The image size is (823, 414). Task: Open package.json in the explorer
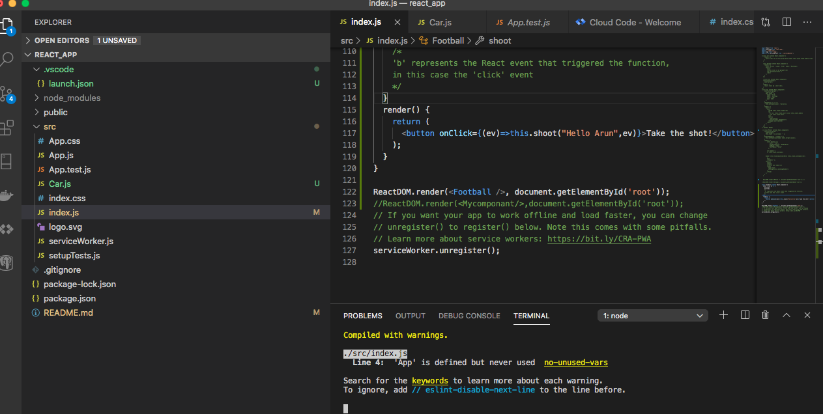point(70,298)
